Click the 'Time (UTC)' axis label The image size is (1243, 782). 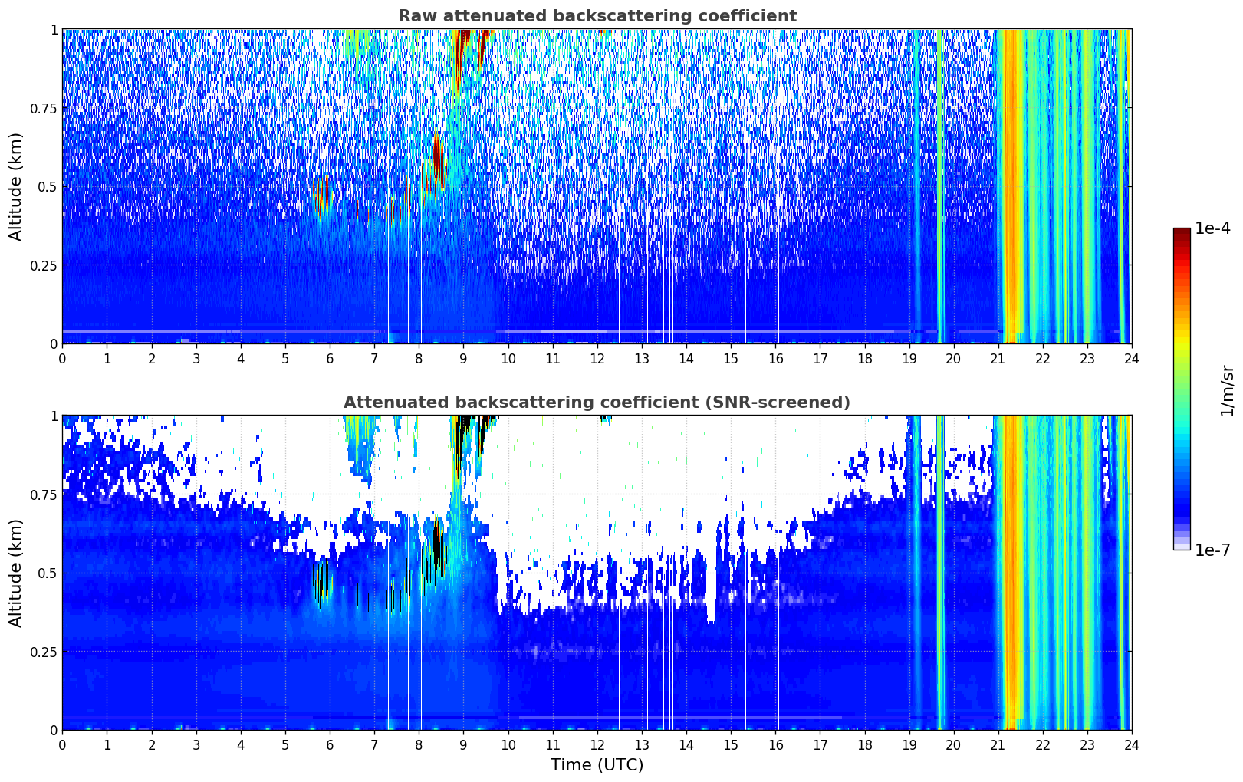597,765
